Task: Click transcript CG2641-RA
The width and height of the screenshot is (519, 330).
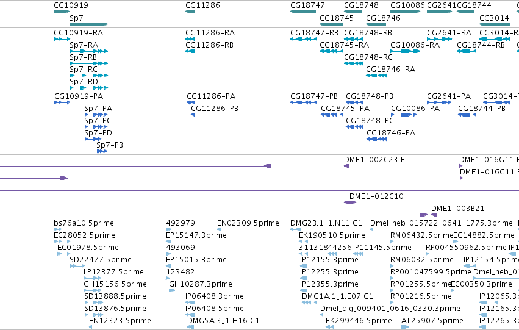Action: click(x=449, y=33)
